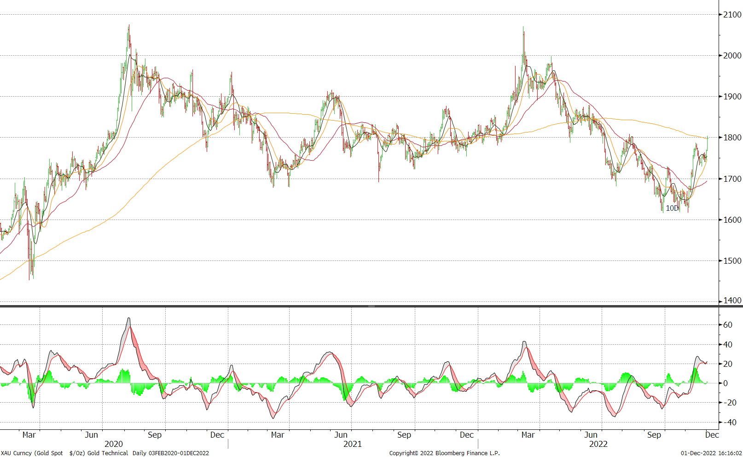
Task: Click the 2100 price axis label
Action: pos(732,15)
